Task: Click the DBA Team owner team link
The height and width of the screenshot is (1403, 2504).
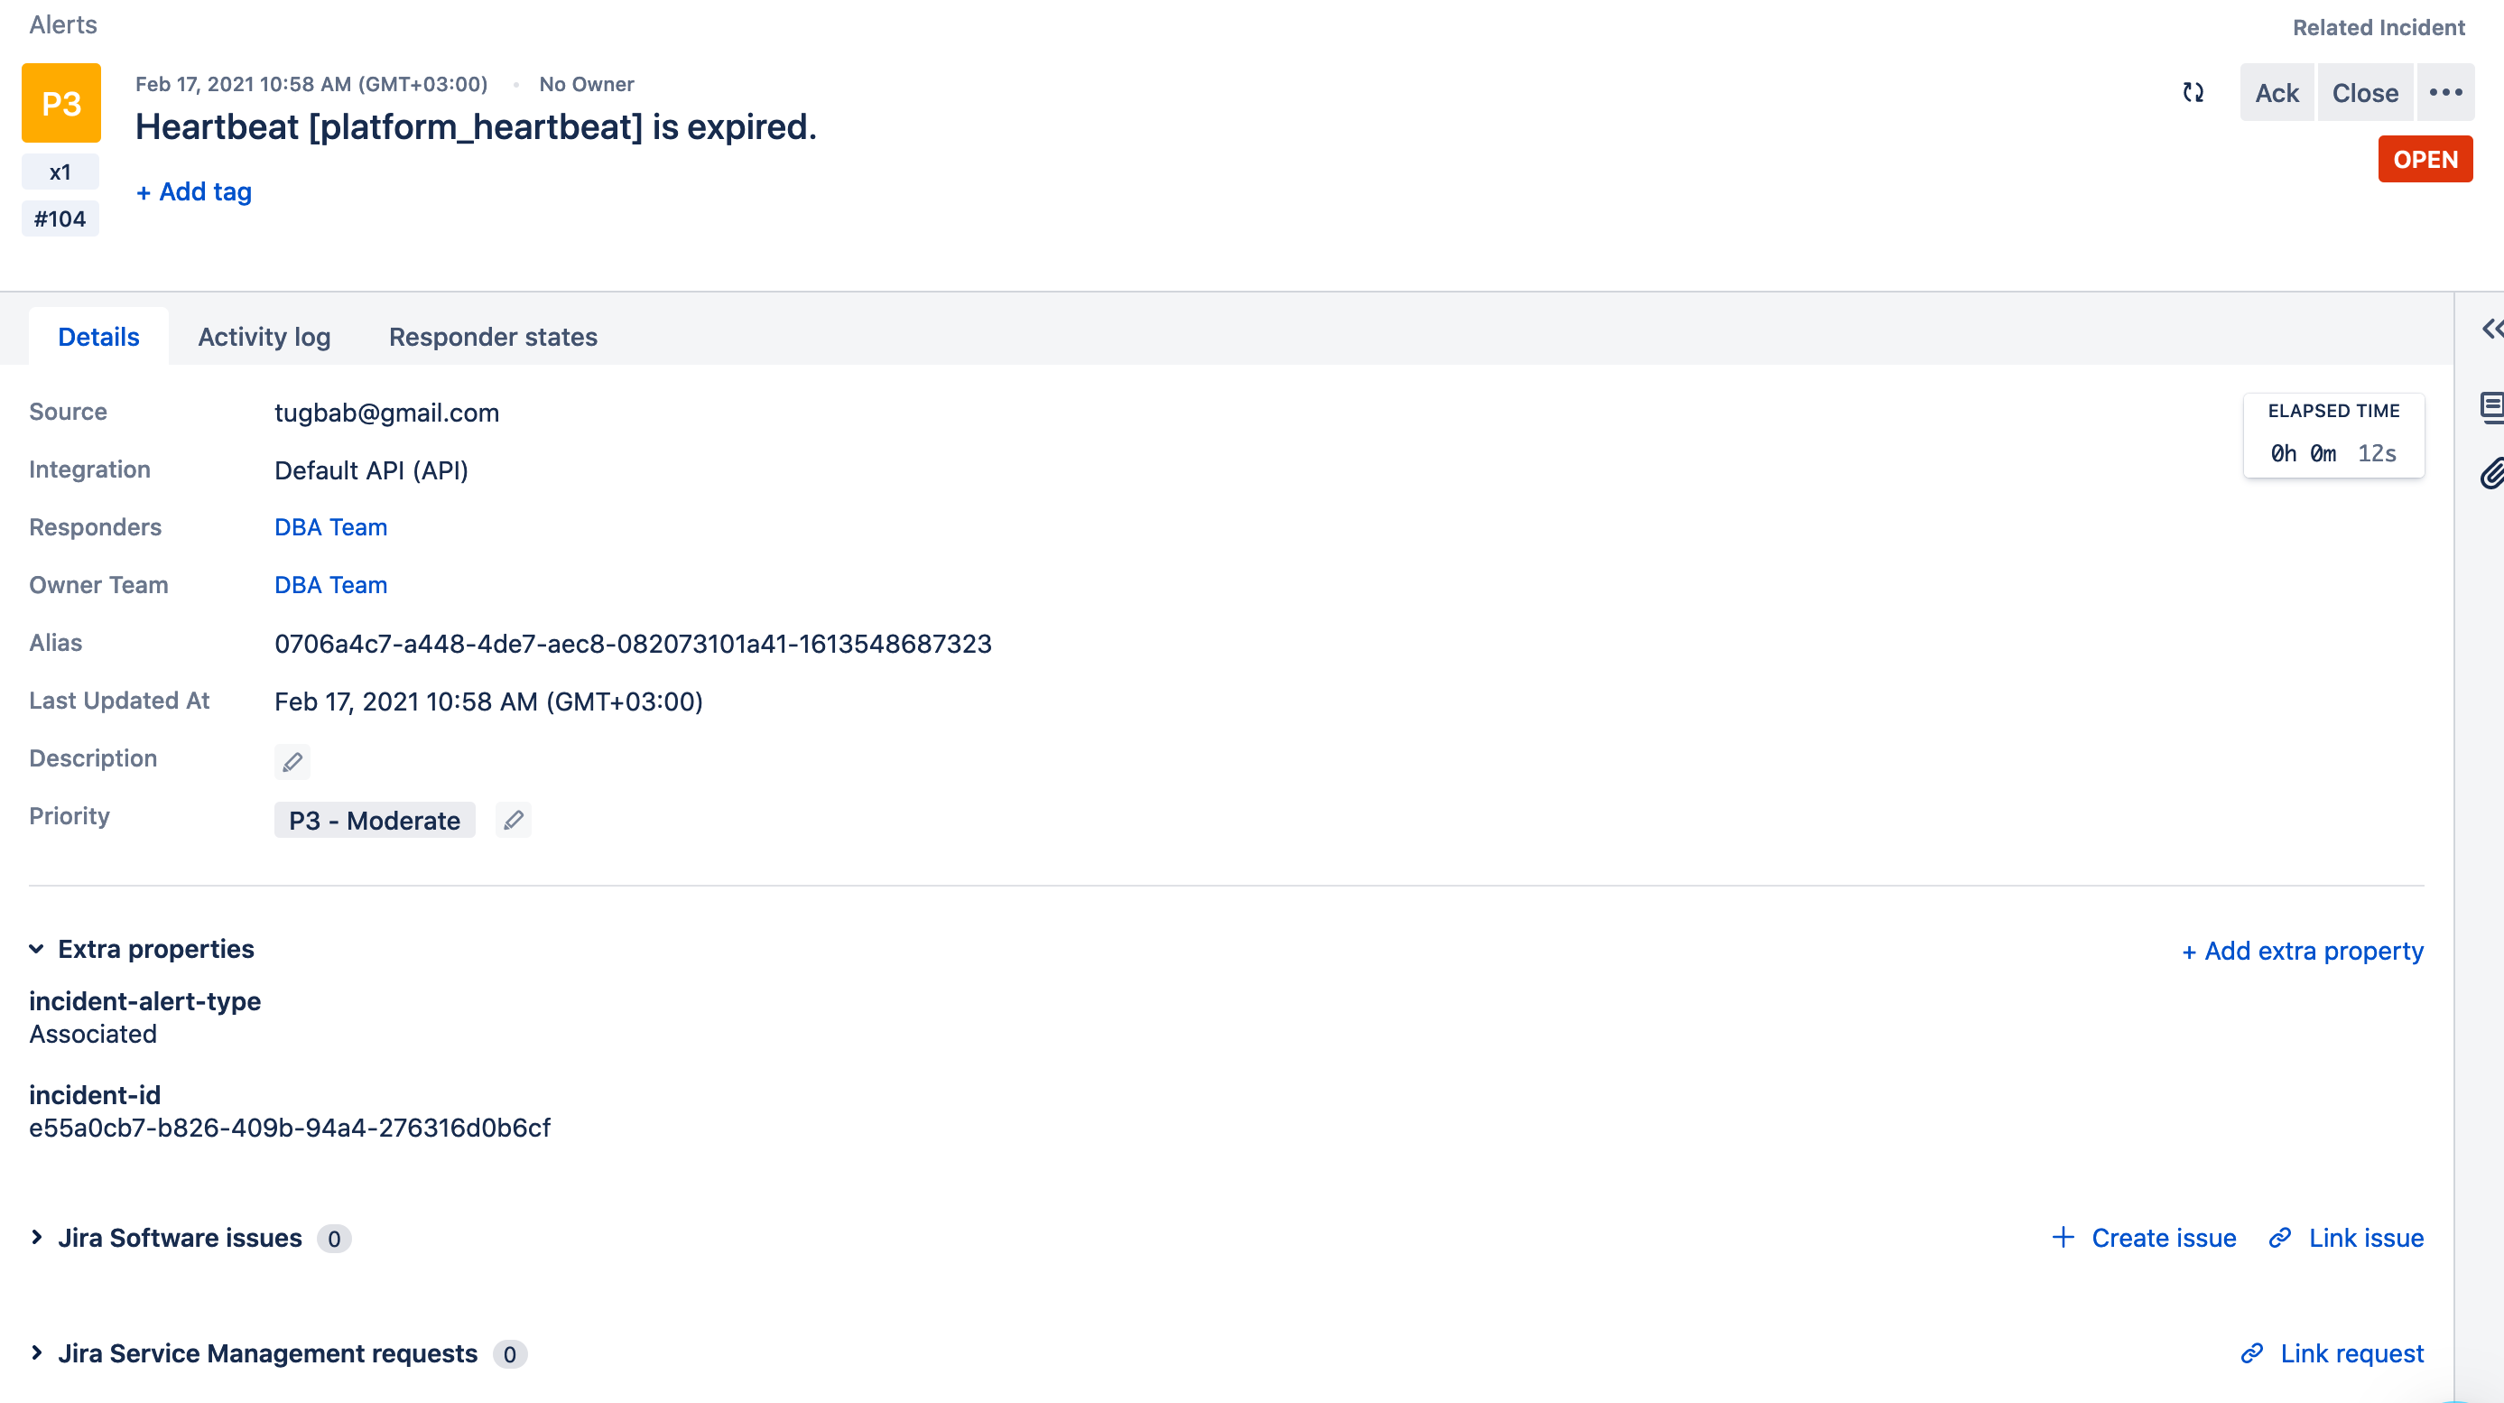Action: pos(330,585)
